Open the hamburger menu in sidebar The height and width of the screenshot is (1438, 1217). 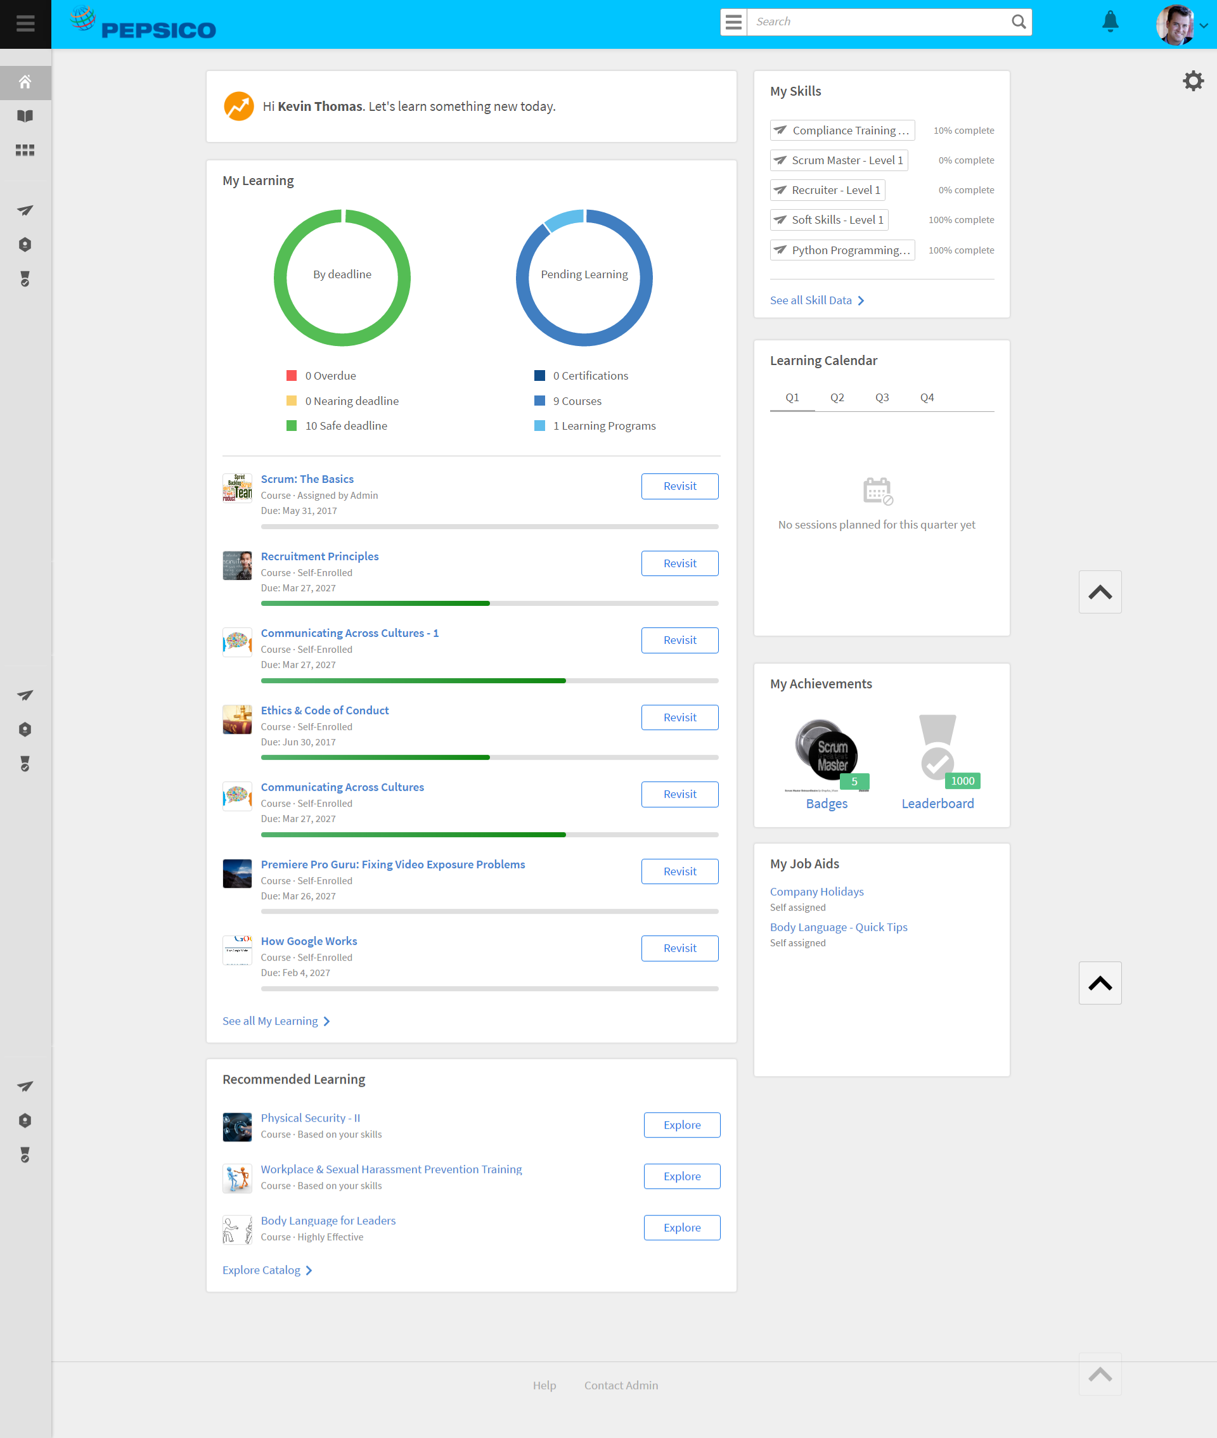click(25, 23)
